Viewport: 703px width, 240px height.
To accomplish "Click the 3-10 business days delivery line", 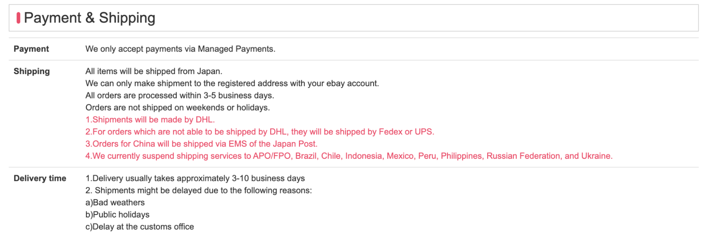I will click(195, 179).
